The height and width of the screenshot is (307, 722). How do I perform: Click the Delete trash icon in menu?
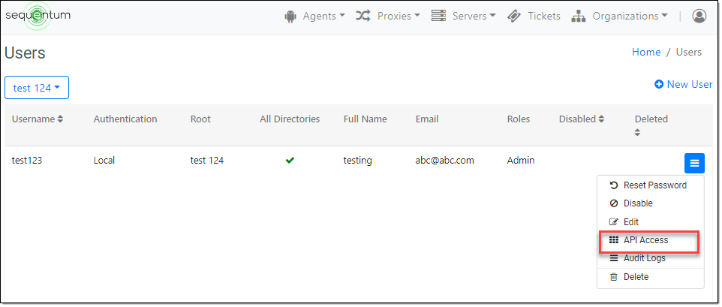coord(614,277)
